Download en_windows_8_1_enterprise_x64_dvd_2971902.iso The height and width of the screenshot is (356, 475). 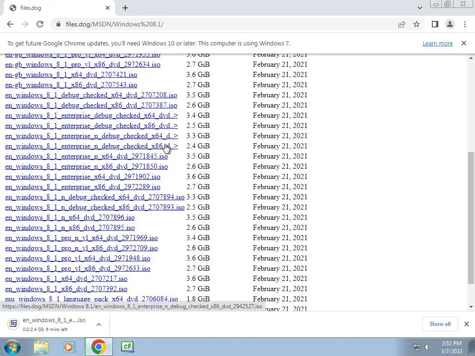[x=83, y=177]
